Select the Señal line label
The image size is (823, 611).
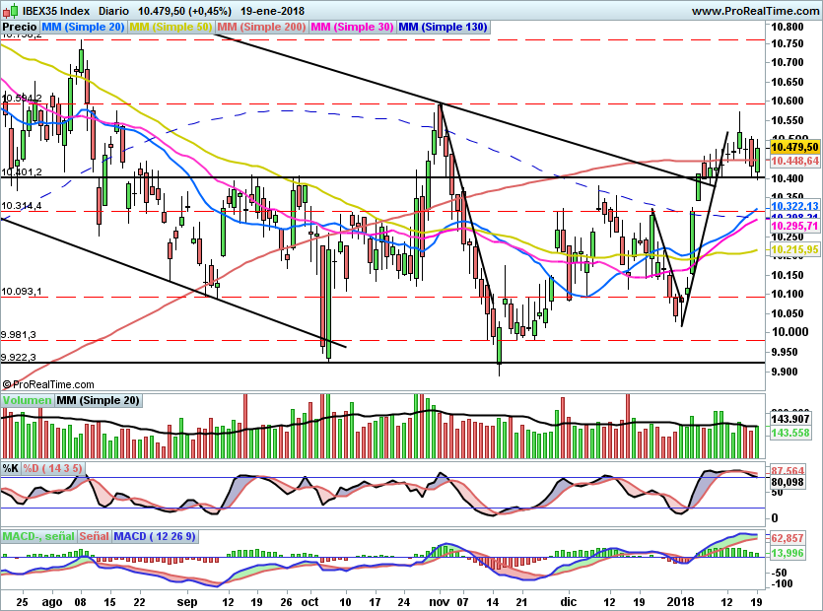[94, 536]
